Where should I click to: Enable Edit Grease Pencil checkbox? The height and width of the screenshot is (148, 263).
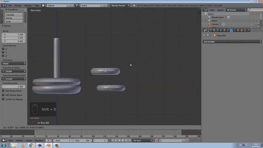point(3,91)
